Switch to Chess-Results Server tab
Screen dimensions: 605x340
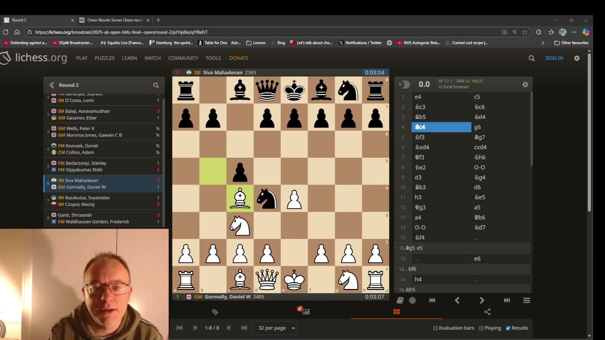(x=113, y=20)
